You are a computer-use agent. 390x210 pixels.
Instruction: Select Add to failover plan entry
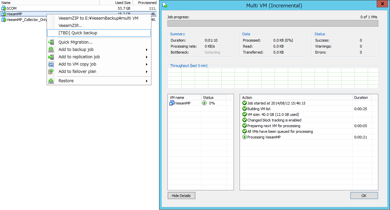(x=99, y=72)
